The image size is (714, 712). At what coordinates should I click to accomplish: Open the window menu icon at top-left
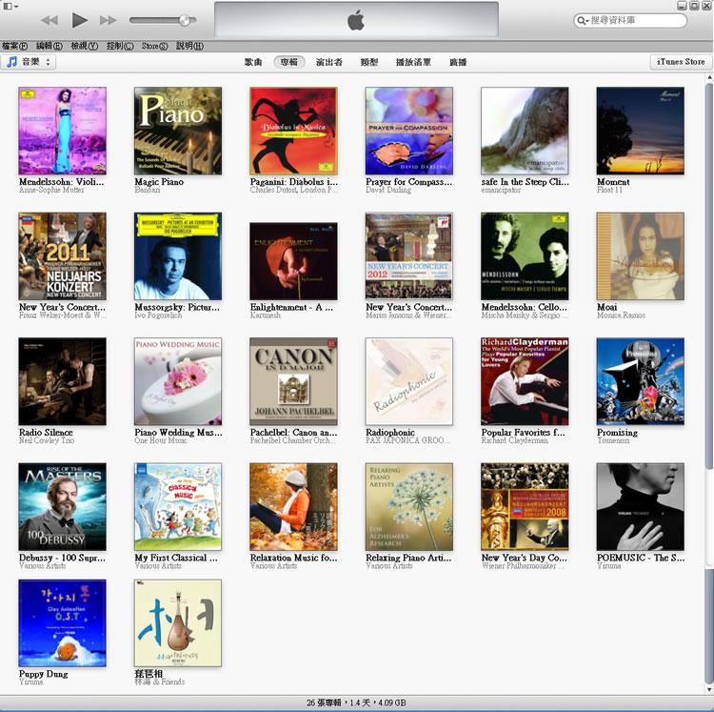point(10,7)
